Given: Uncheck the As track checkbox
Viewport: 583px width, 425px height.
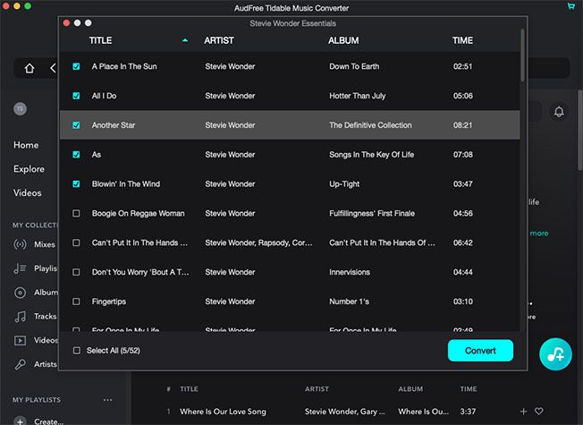Looking at the screenshot, I should pyautogui.click(x=76, y=155).
